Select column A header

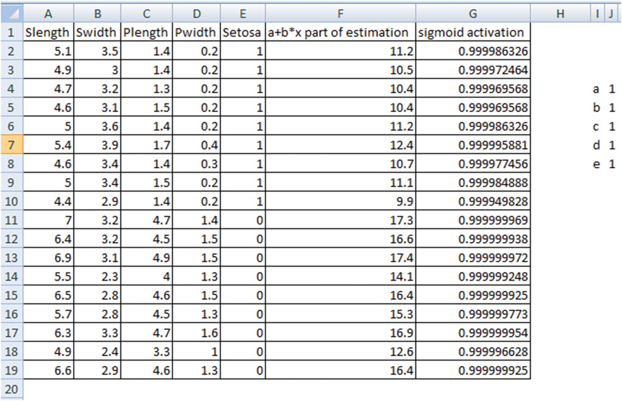[x=48, y=14]
